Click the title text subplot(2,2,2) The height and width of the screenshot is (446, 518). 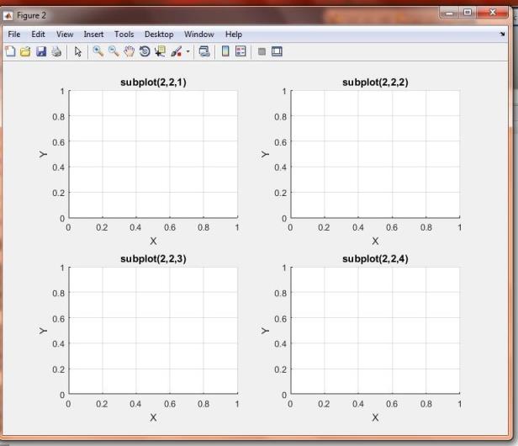pos(375,82)
